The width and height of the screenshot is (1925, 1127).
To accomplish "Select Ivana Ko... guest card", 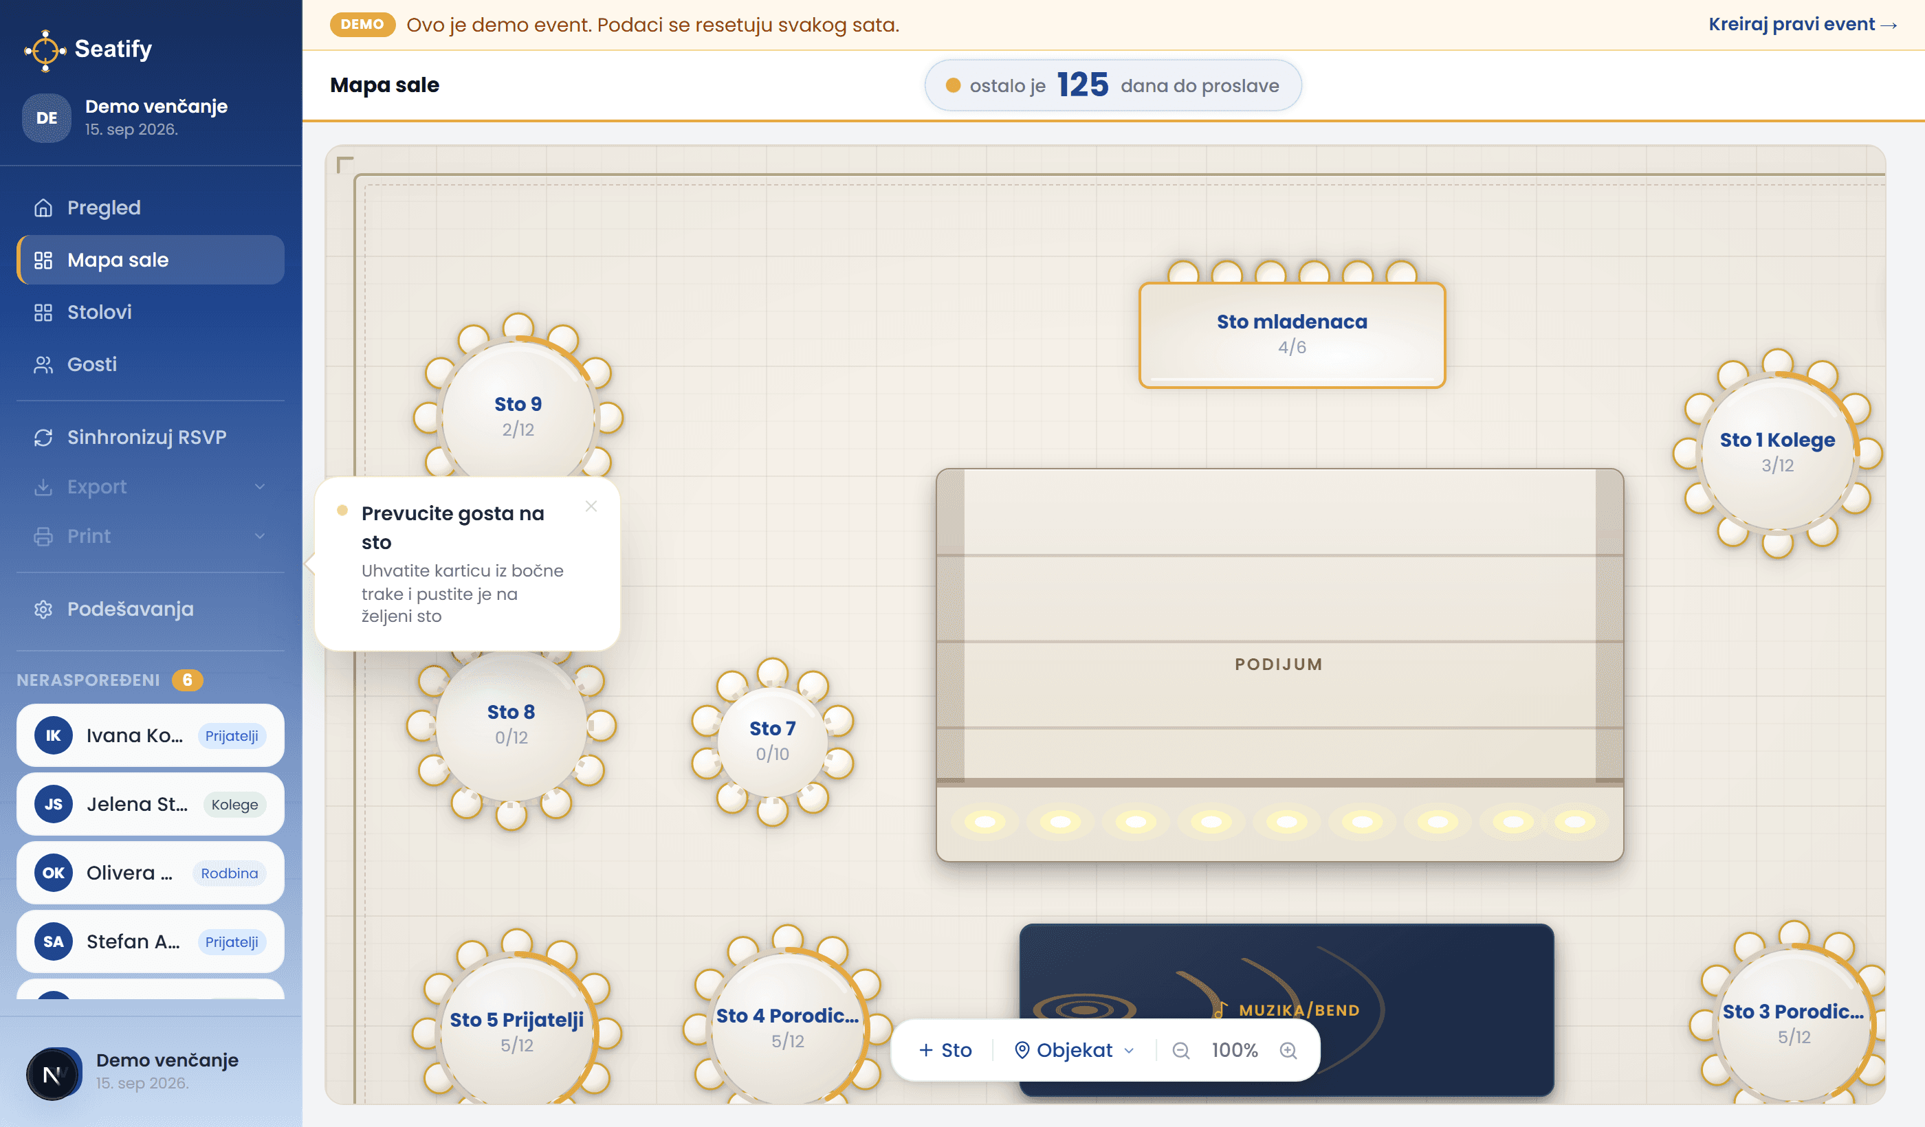I will point(151,735).
